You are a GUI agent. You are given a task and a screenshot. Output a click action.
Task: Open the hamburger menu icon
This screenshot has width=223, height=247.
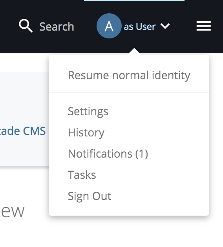[204, 26]
